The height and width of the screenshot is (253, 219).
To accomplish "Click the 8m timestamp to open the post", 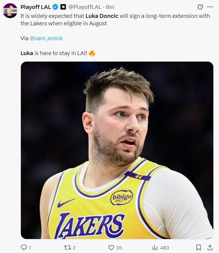I will 110,7.
